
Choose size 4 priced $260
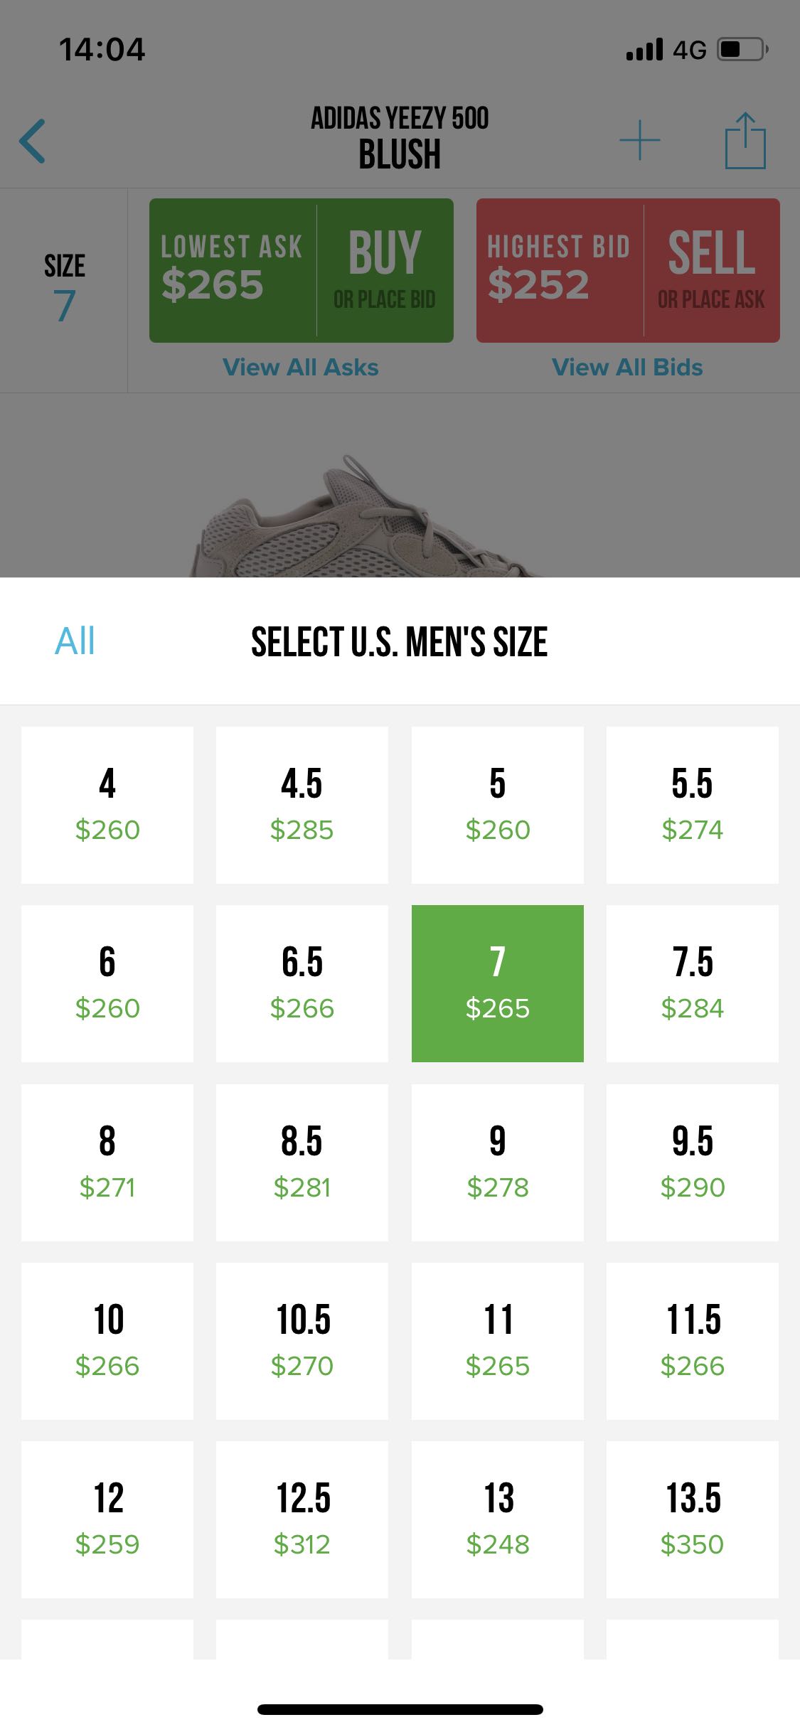coord(107,805)
